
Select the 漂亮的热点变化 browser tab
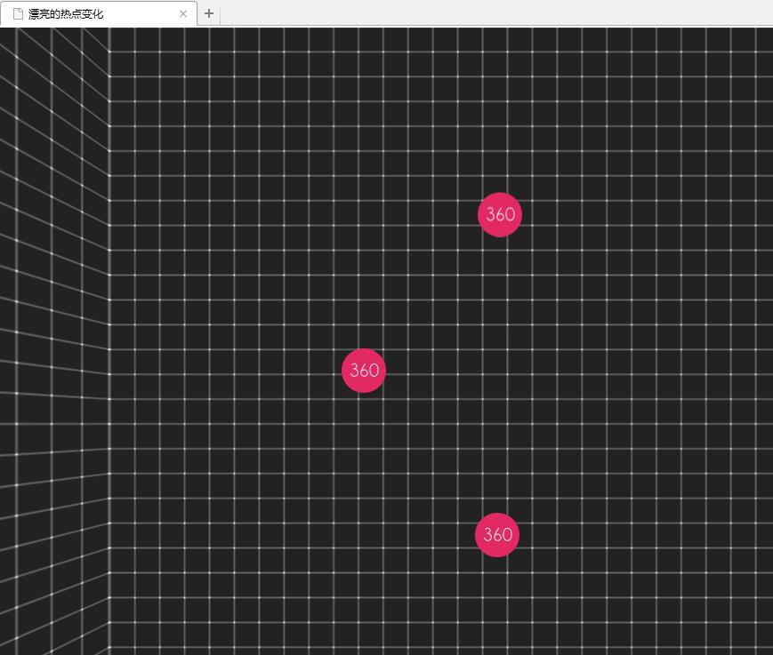tap(99, 13)
